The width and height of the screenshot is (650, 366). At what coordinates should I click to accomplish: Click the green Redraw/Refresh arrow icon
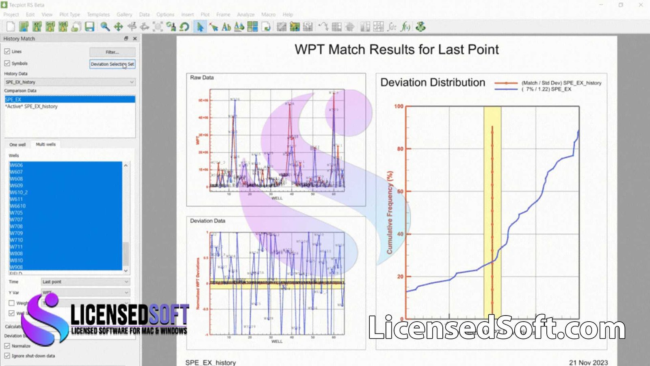click(x=184, y=27)
